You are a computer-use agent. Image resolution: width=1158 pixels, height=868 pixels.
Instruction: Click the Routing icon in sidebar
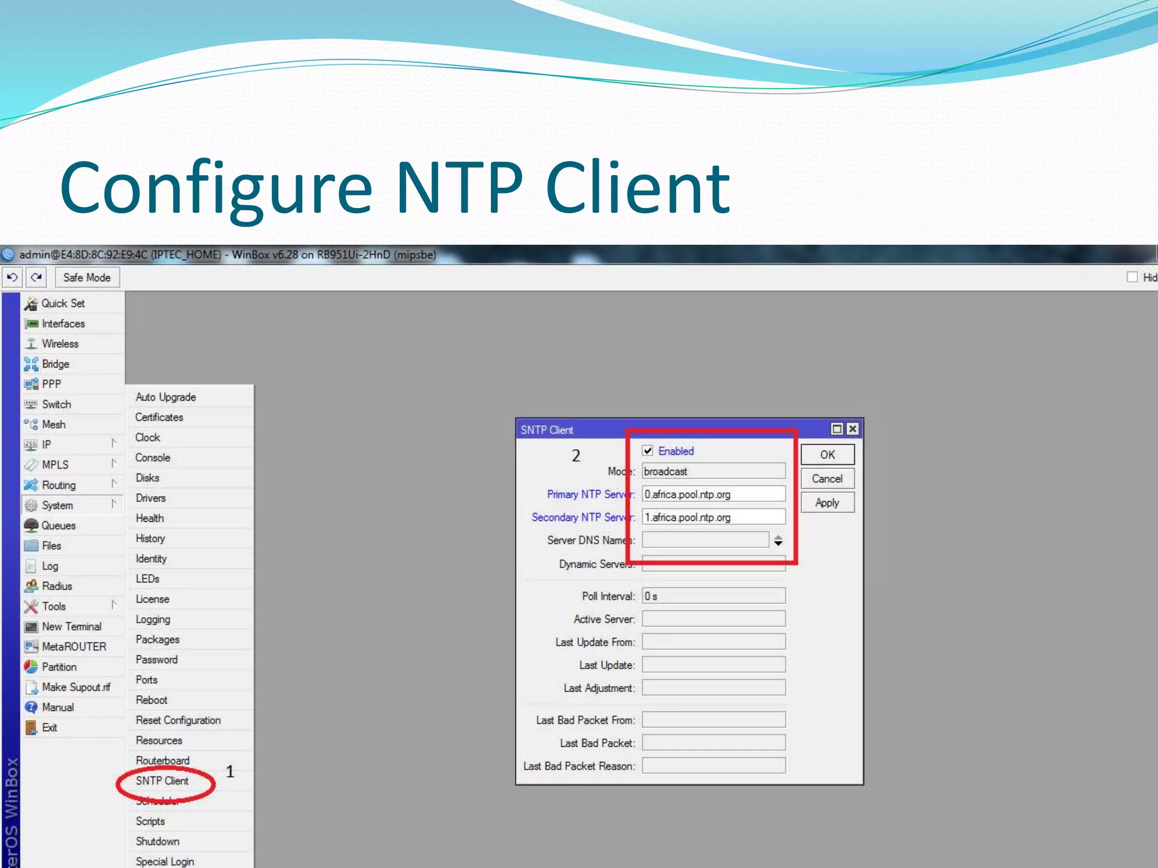coord(31,485)
